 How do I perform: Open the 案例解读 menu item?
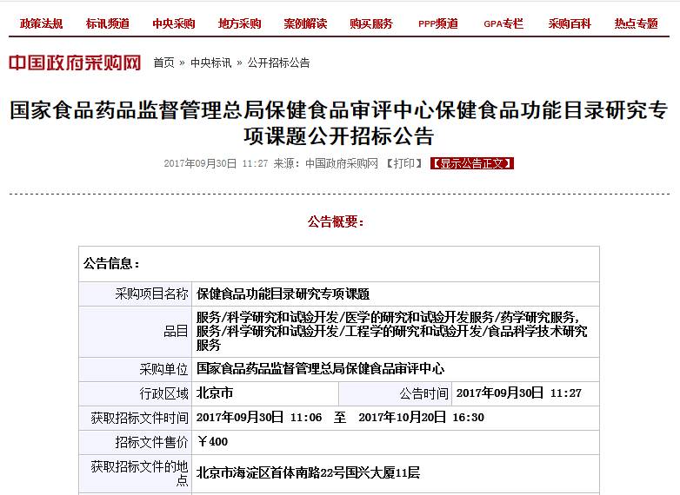(305, 23)
